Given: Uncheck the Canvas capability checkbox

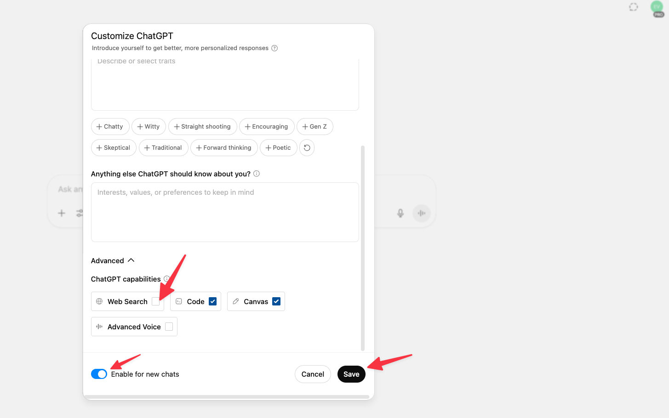Looking at the screenshot, I should tap(276, 301).
